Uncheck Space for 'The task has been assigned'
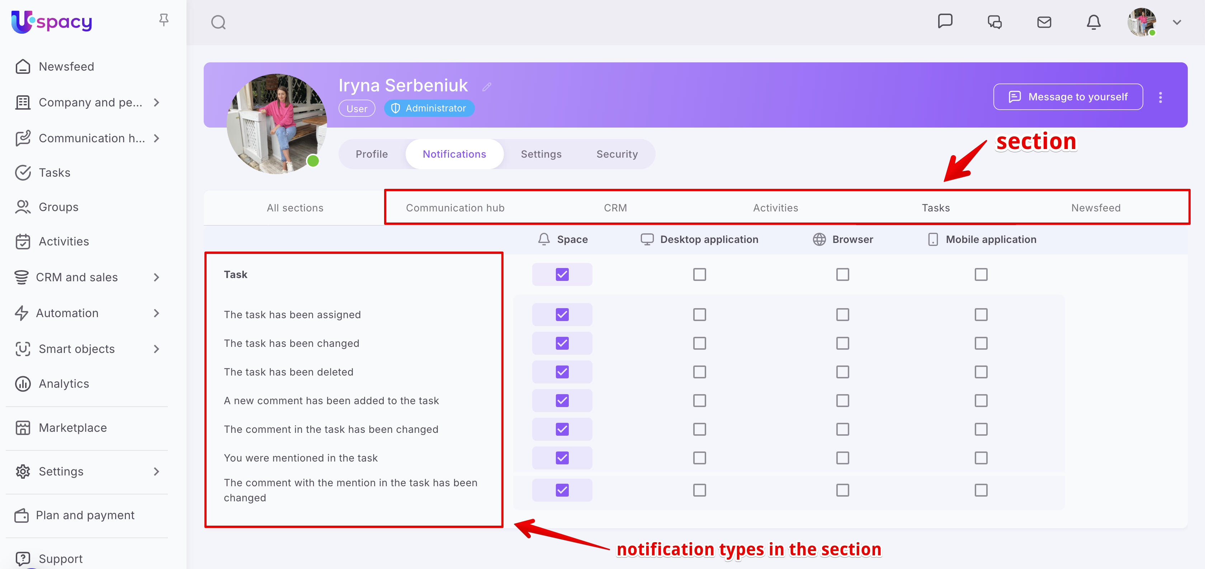Image resolution: width=1205 pixels, height=569 pixels. [562, 315]
